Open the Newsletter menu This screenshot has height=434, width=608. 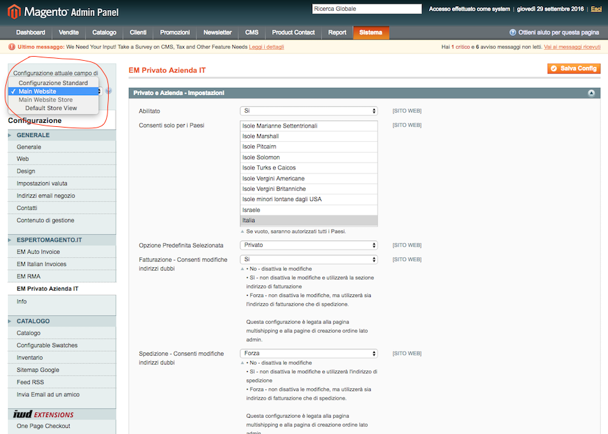(x=218, y=32)
